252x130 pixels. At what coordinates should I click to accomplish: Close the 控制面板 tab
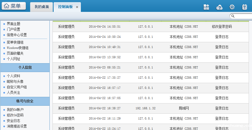coord(77,7)
